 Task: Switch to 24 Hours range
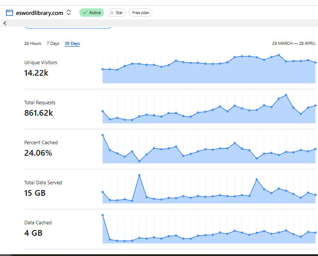(33, 44)
